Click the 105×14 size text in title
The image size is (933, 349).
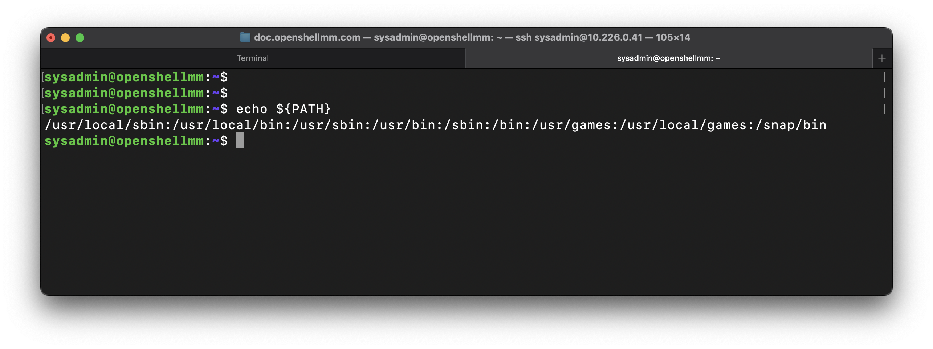673,37
